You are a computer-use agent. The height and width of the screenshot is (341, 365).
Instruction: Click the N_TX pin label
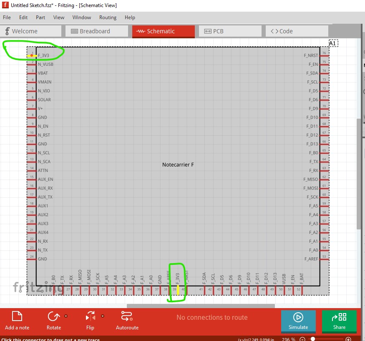click(43, 250)
